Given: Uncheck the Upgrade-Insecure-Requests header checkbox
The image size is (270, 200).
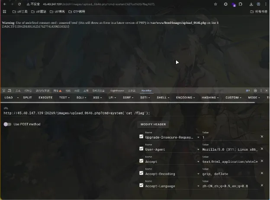Looking at the screenshot, I should tap(141, 136).
